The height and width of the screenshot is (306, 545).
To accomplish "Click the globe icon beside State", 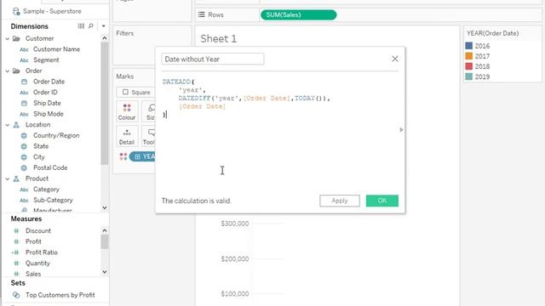I will 24,146.
